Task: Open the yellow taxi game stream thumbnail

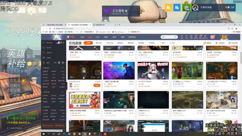Action: click(x=187, y=100)
